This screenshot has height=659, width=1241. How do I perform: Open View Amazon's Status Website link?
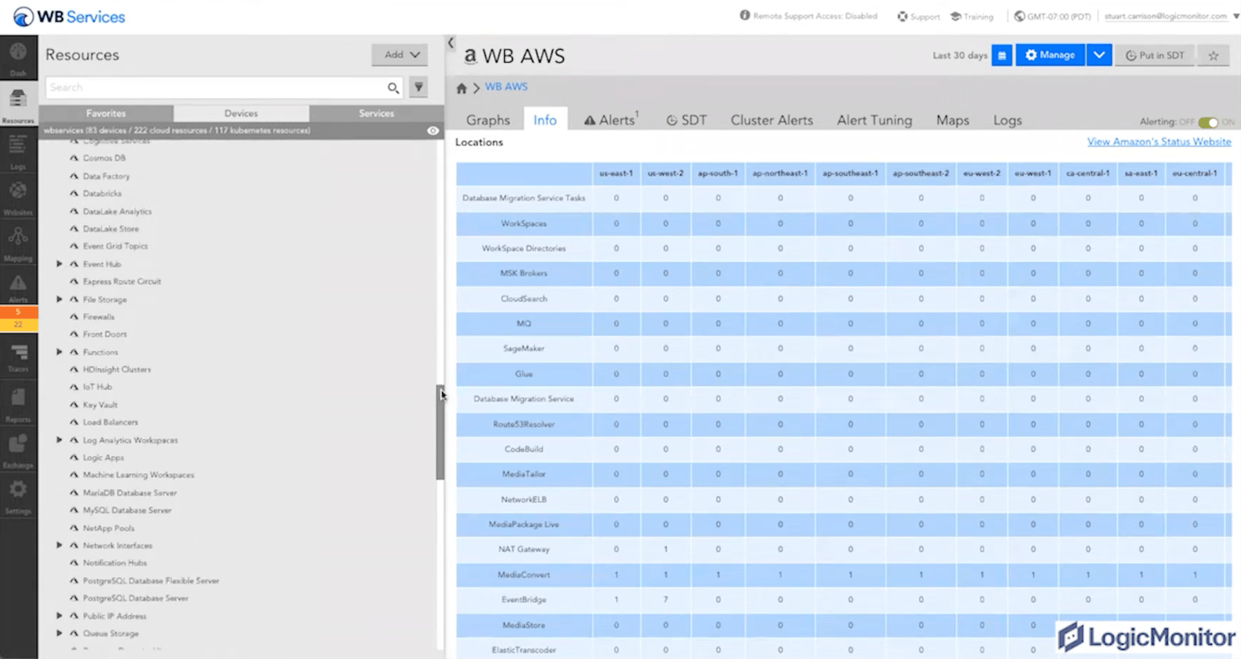coord(1159,142)
